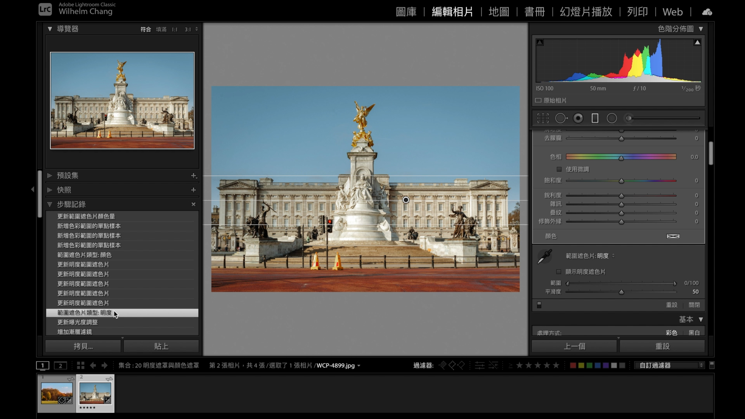The height and width of the screenshot is (419, 745).
Task: Select the Spot Removal tool
Action: (x=561, y=118)
